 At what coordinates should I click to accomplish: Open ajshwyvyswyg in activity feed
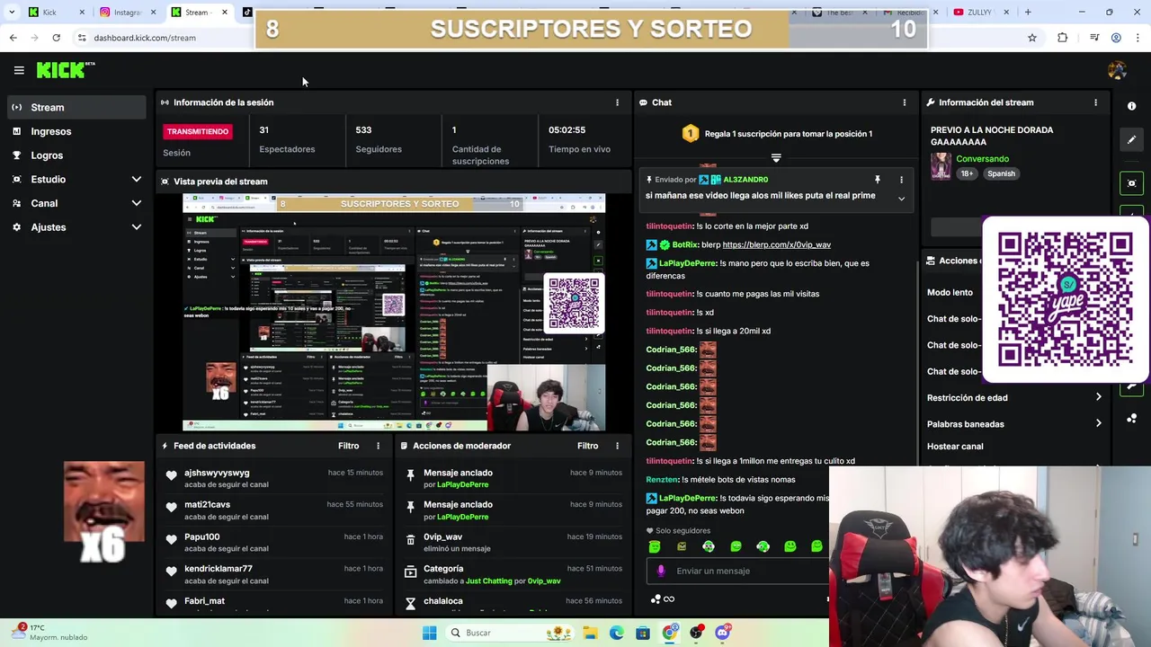pos(217,473)
